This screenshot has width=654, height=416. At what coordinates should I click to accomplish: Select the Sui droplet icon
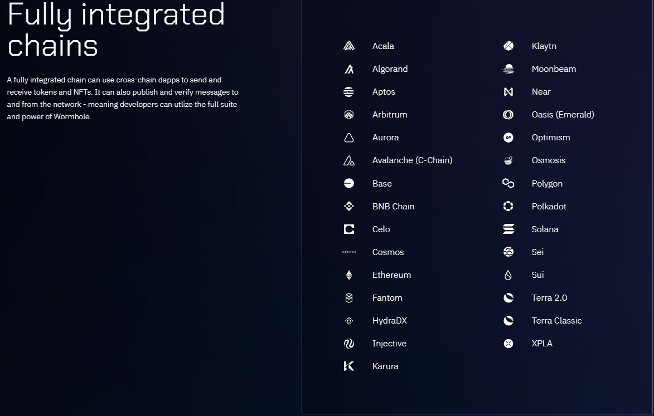pyautogui.click(x=508, y=275)
